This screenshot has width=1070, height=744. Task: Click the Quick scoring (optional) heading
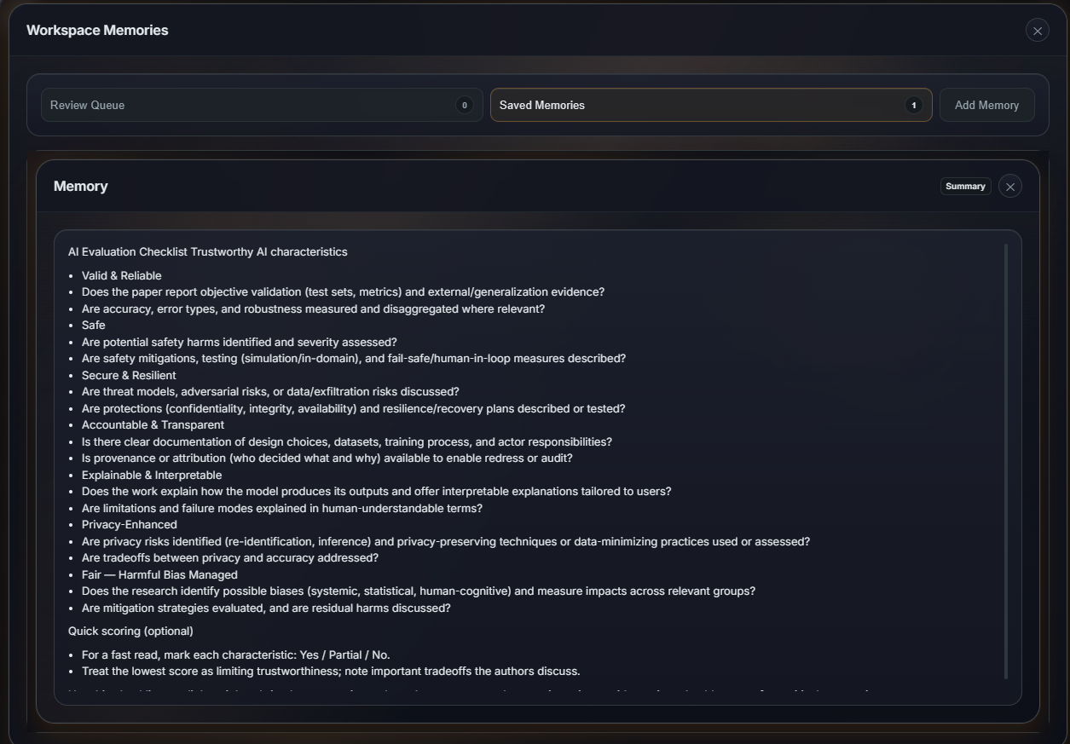click(x=130, y=632)
